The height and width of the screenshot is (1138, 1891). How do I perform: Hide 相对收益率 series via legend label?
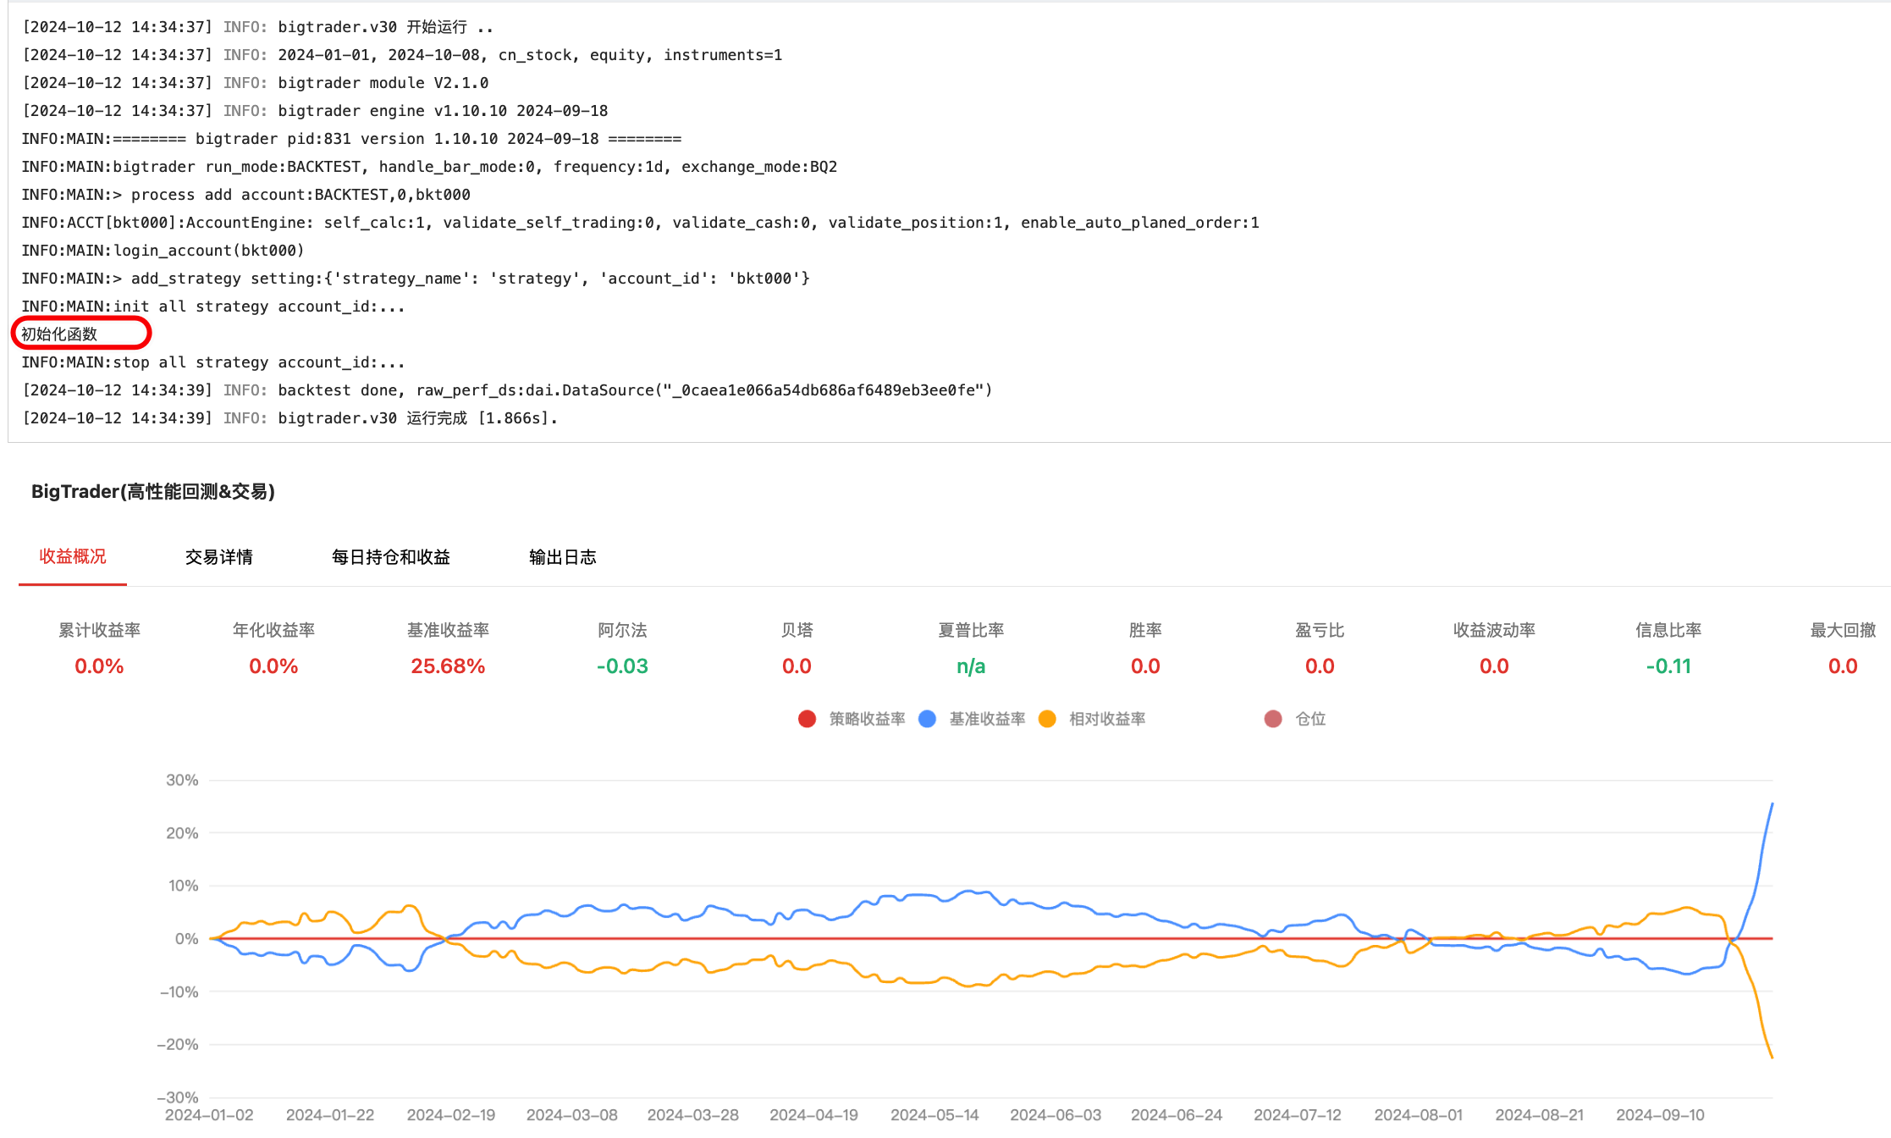[x=1107, y=719]
